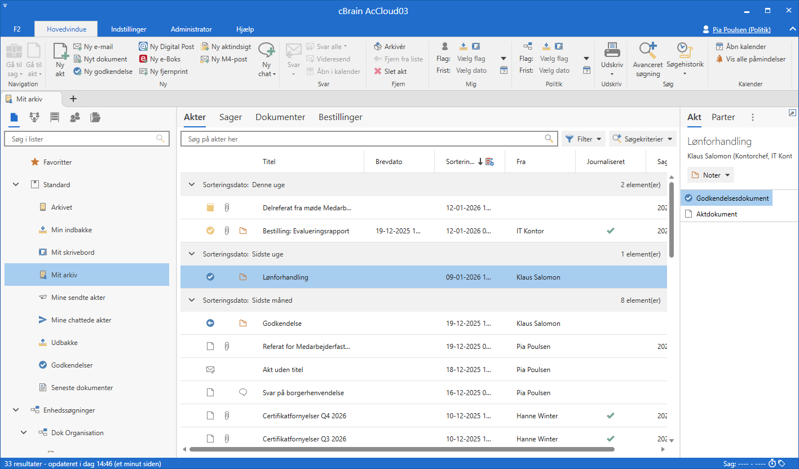Switch to the Sager tab

pos(231,117)
